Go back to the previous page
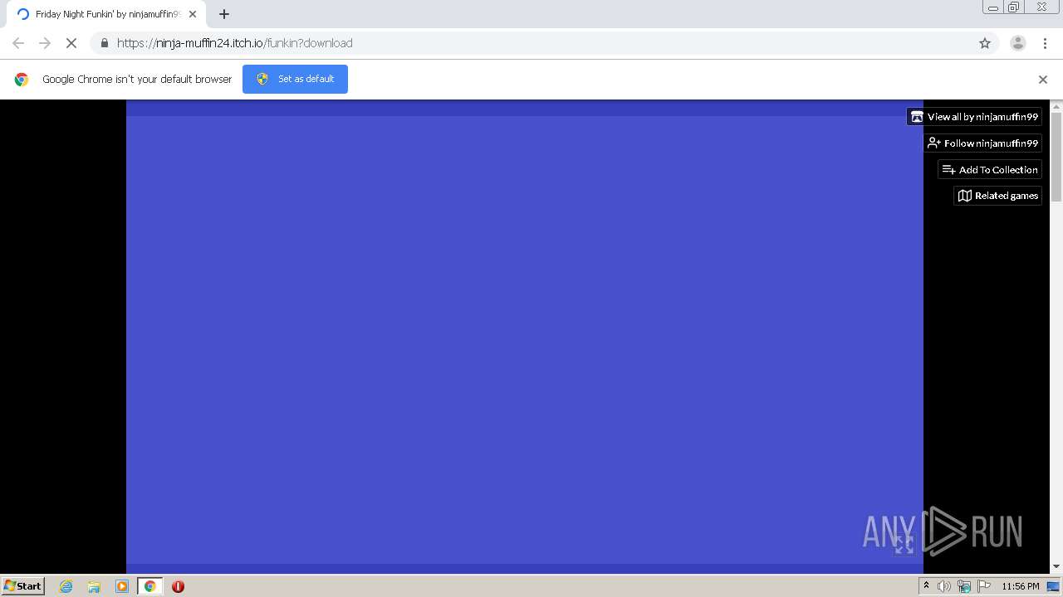Image resolution: width=1063 pixels, height=597 pixels. (x=18, y=43)
